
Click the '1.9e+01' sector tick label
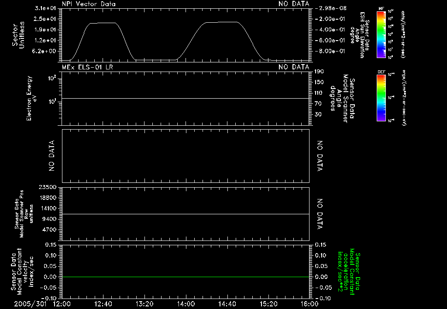(x=45, y=30)
